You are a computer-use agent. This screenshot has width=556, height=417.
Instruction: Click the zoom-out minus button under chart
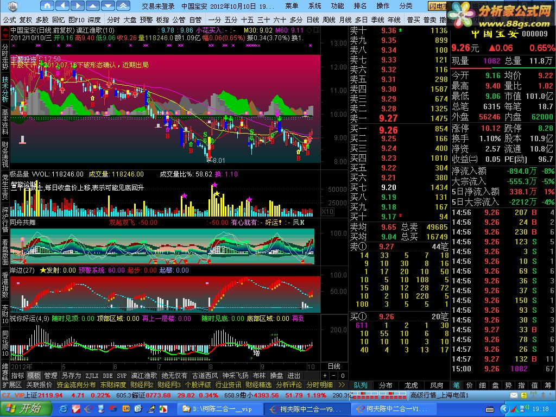[x=334, y=376]
